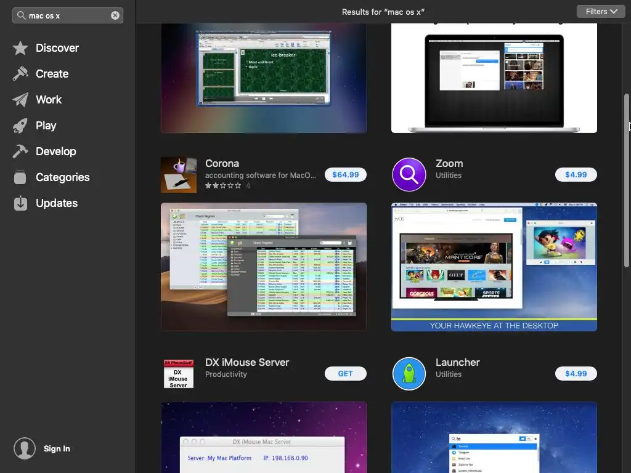Viewport: 631px width, 473px height.
Task: Click the Utilities label under Zoom
Action: [449, 176]
